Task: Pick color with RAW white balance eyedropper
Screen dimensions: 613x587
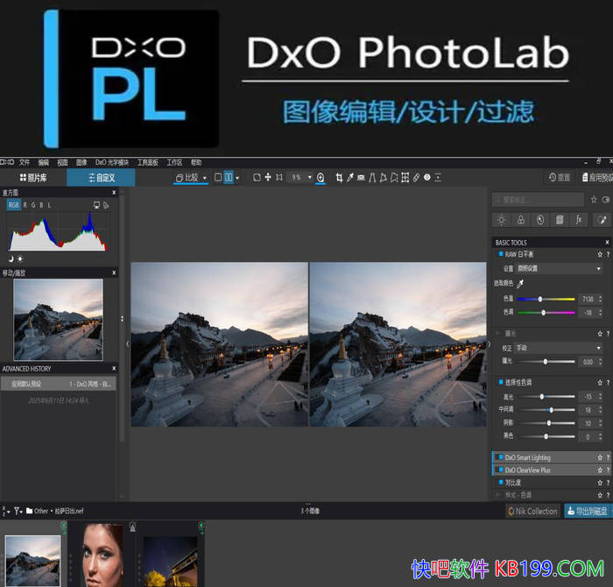Action: pos(520,284)
